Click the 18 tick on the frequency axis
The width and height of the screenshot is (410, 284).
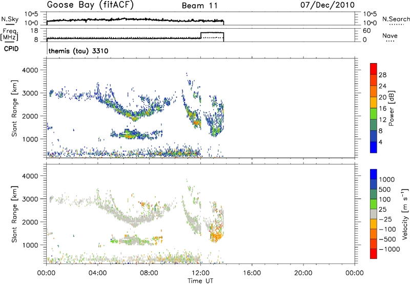(34, 31)
